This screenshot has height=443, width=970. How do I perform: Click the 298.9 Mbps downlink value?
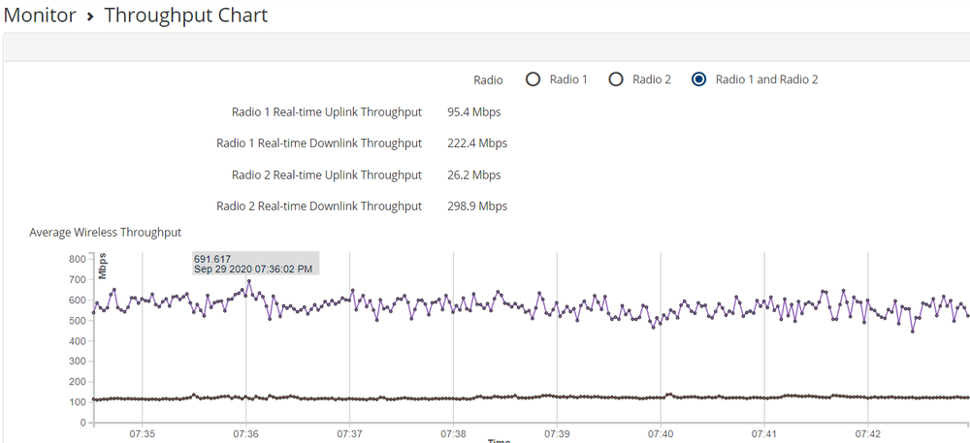pos(477,206)
